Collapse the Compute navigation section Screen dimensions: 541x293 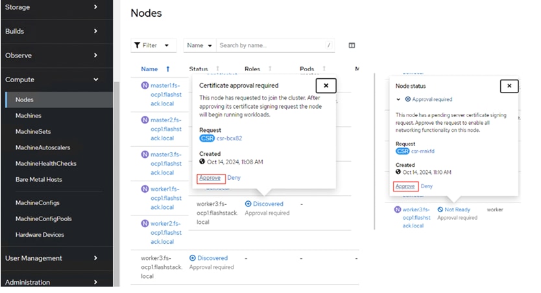point(95,80)
